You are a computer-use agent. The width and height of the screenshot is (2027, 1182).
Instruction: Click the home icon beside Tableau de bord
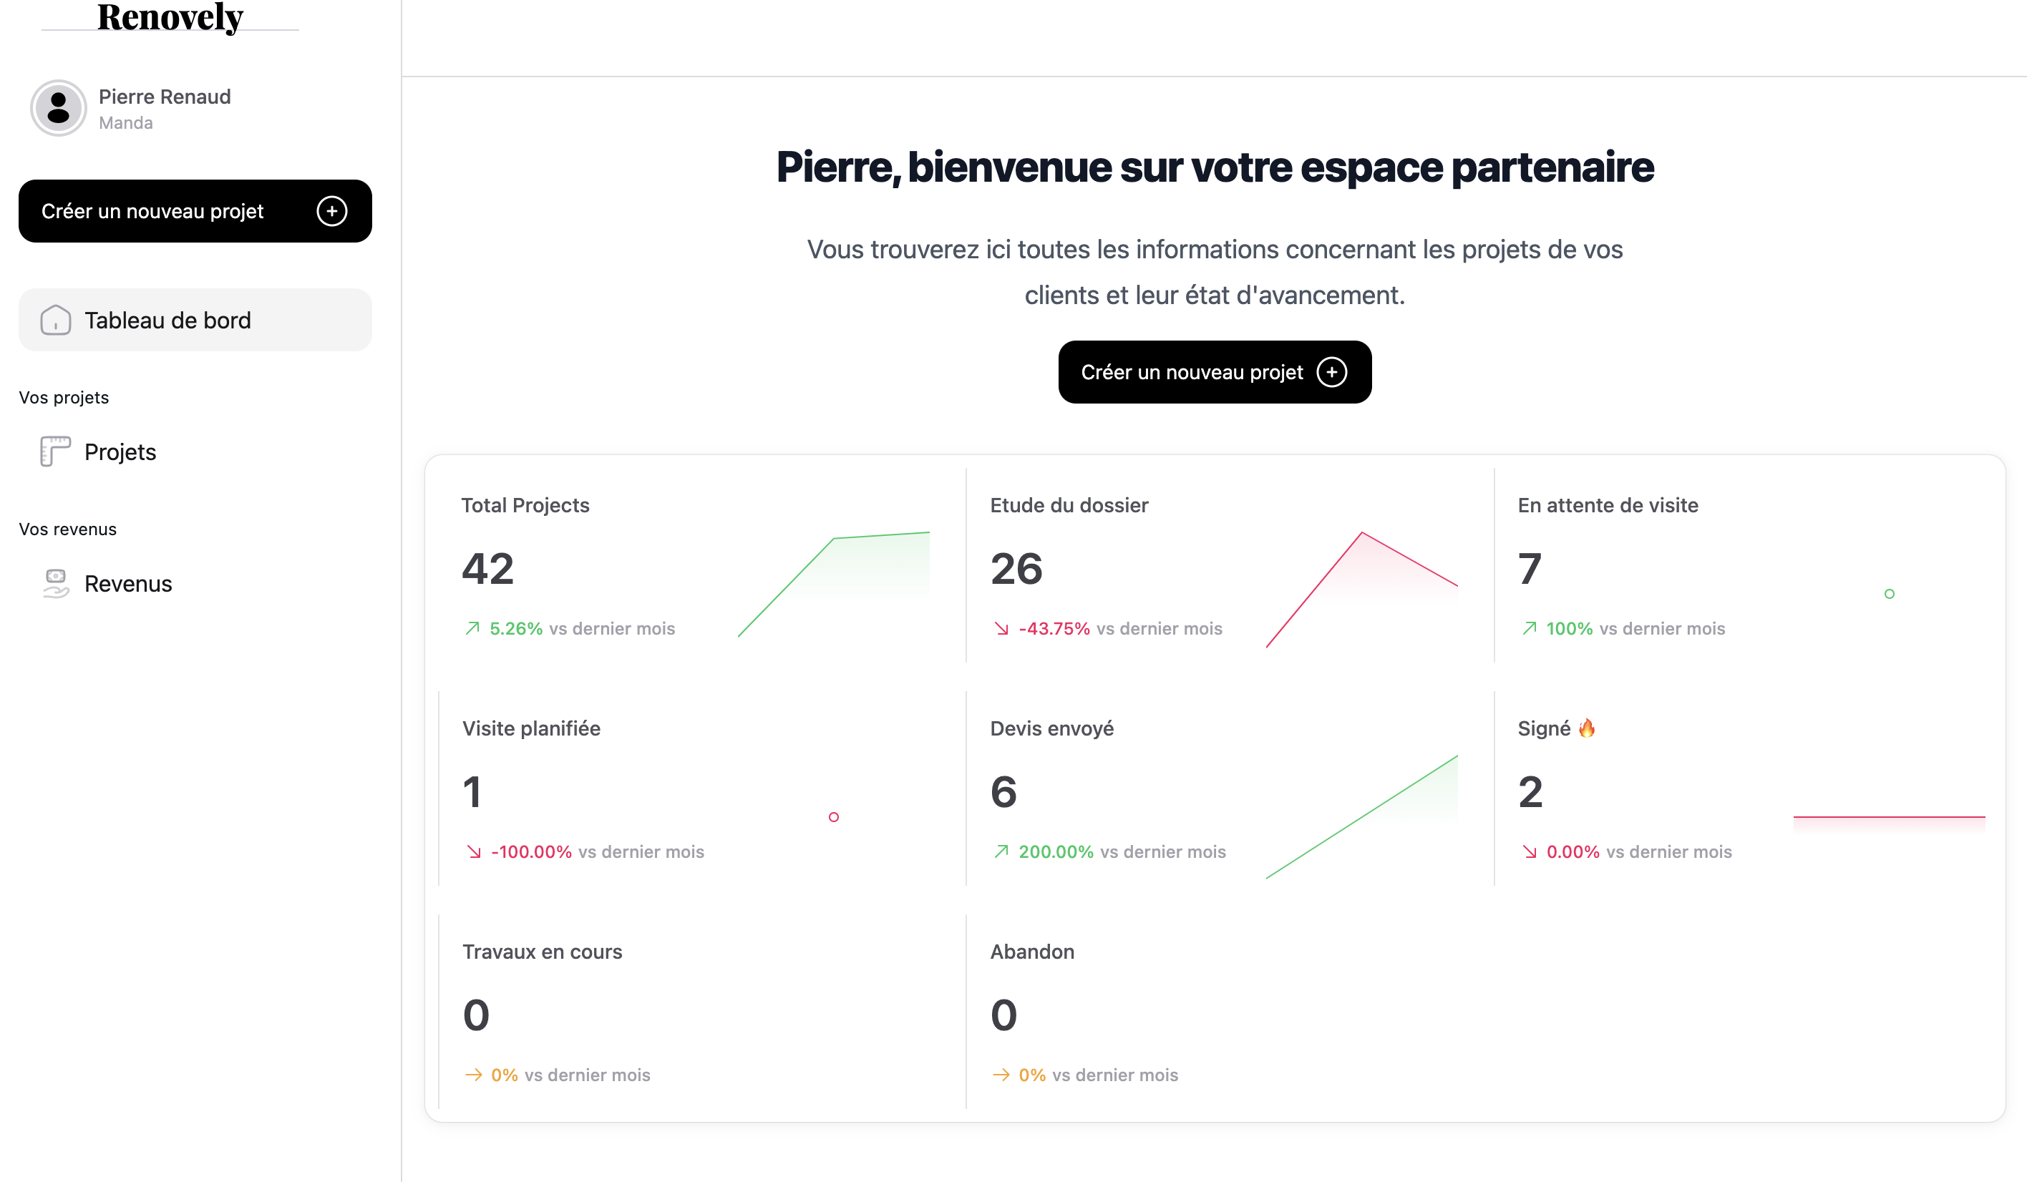(x=56, y=320)
